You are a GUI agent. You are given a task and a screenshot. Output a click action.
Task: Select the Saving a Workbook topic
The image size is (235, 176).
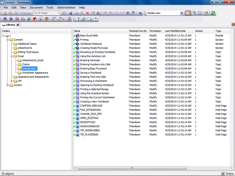coord(91,73)
